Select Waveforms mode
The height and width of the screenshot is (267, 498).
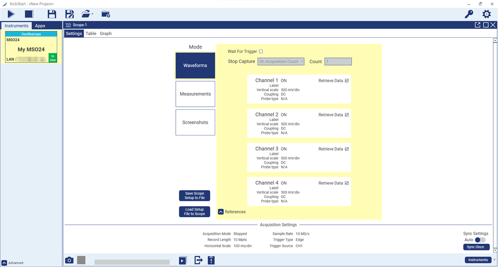pyautogui.click(x=195, y=66)
